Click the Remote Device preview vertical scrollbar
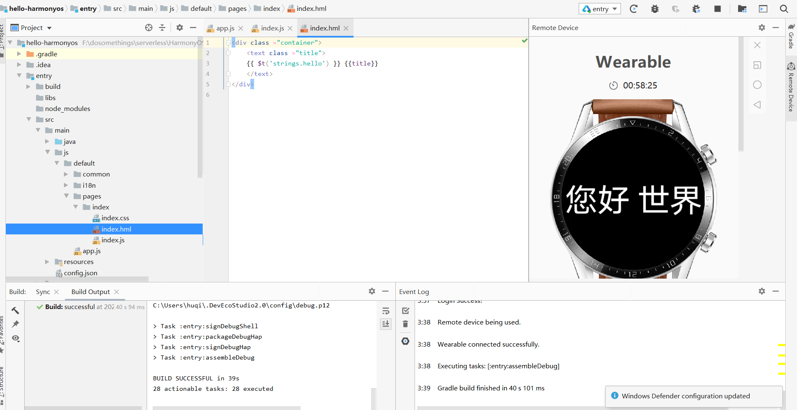797x410 pixels. click(x=741, y=94)
